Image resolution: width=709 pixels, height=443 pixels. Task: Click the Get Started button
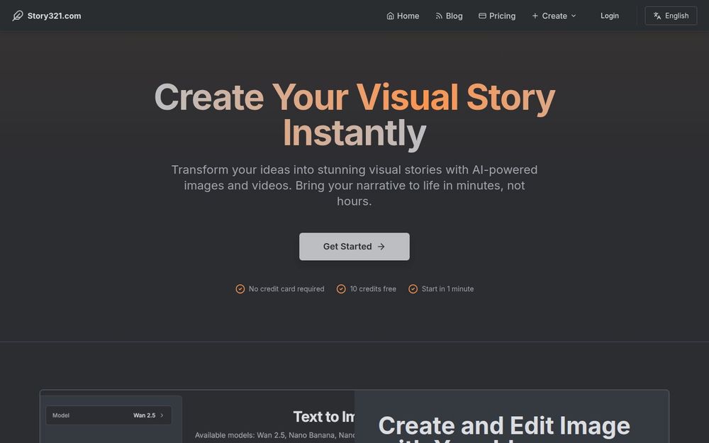point(354,247)
